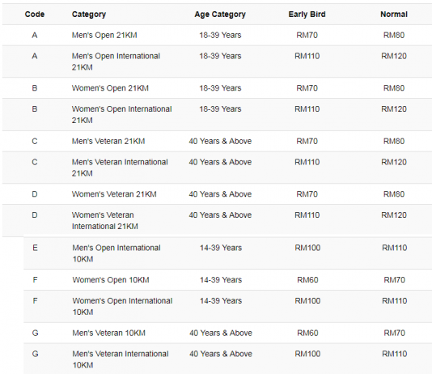
Task: Select Women's Veteran International 21KM category
Action: pos(105,220)
